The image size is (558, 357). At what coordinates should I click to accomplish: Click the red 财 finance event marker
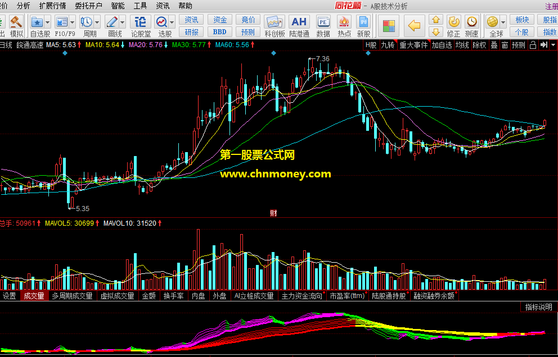coord(273,213)
